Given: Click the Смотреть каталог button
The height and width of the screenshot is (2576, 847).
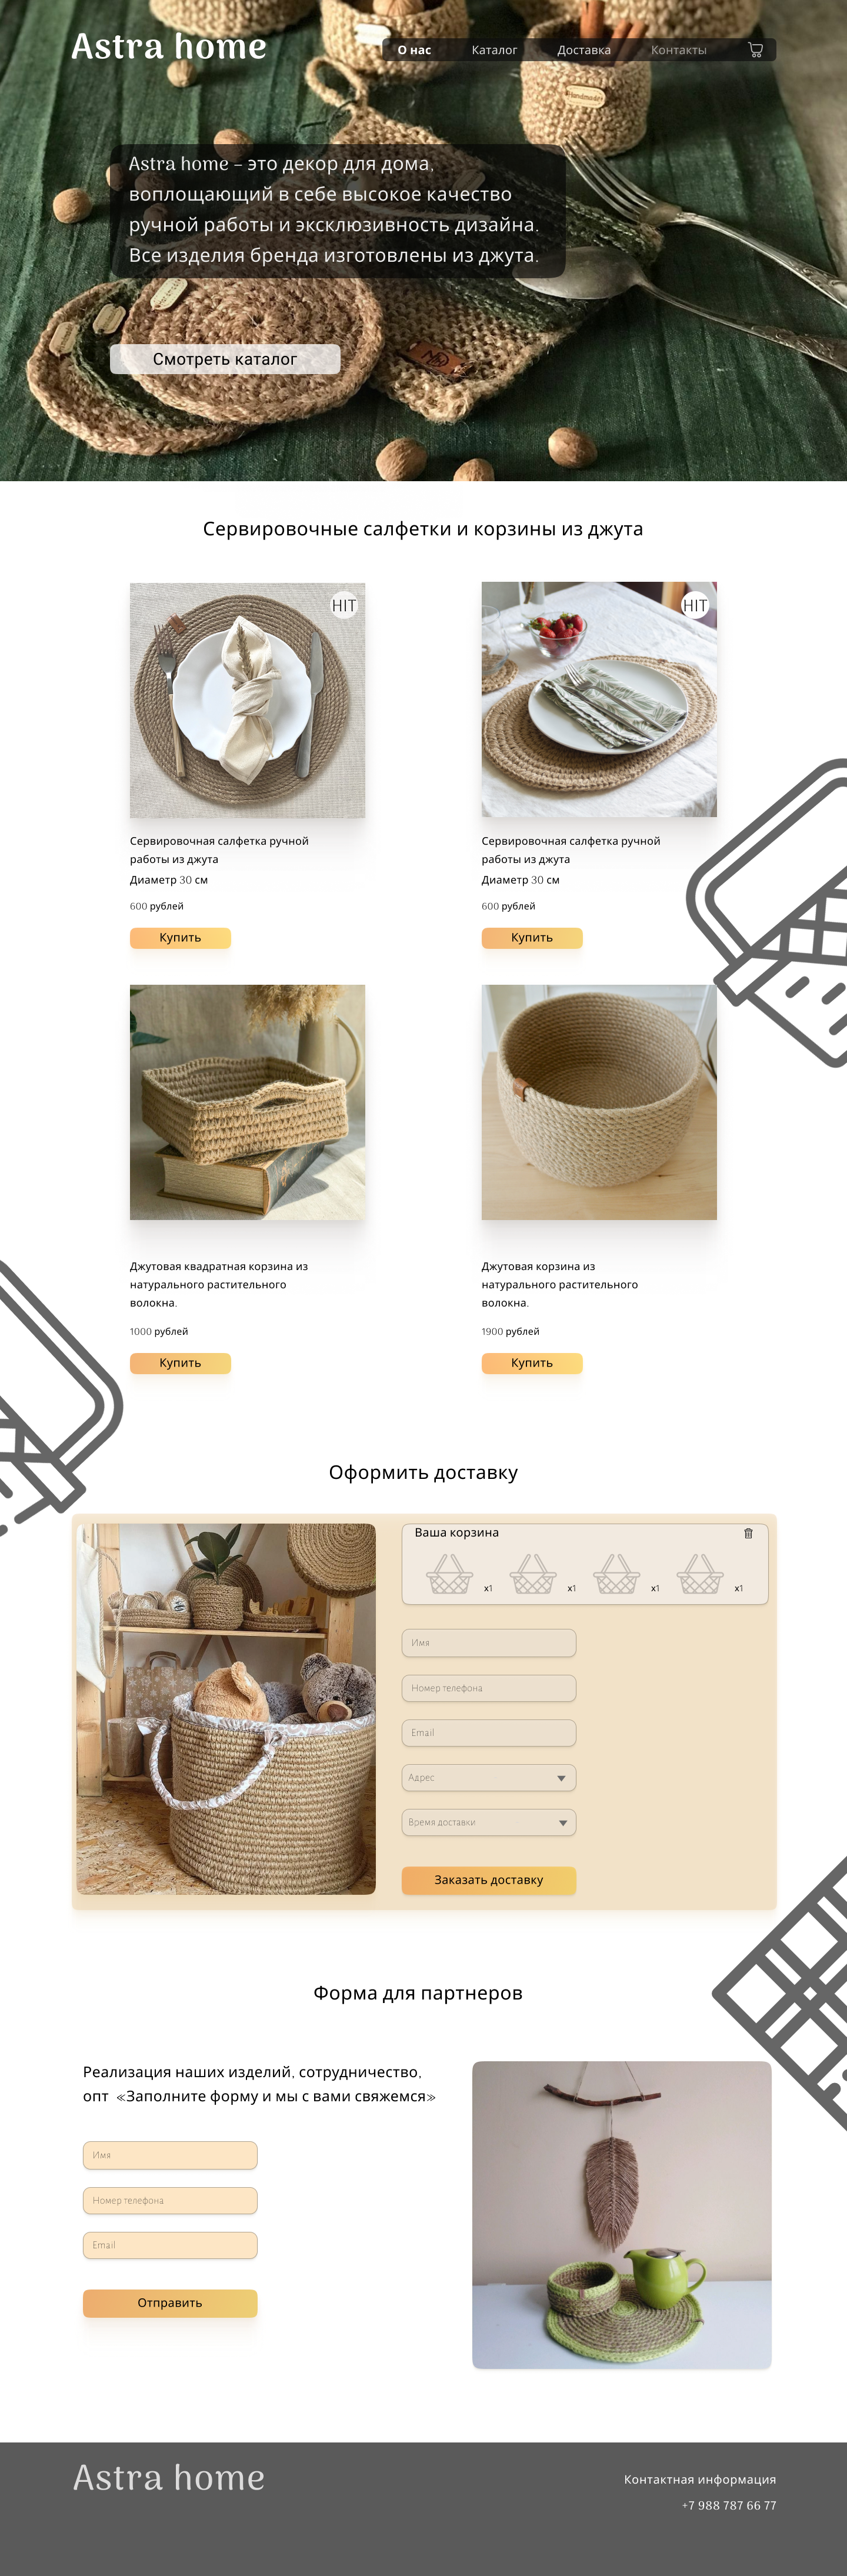Looking at the screenshot, I should point(225,359).
